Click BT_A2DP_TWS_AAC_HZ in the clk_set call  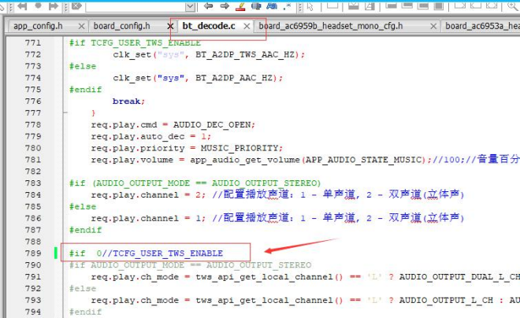245,54
